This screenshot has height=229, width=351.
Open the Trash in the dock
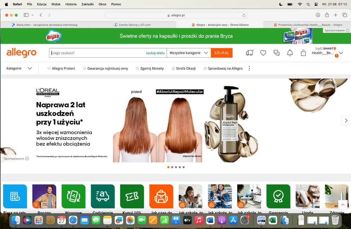[335, 220]
